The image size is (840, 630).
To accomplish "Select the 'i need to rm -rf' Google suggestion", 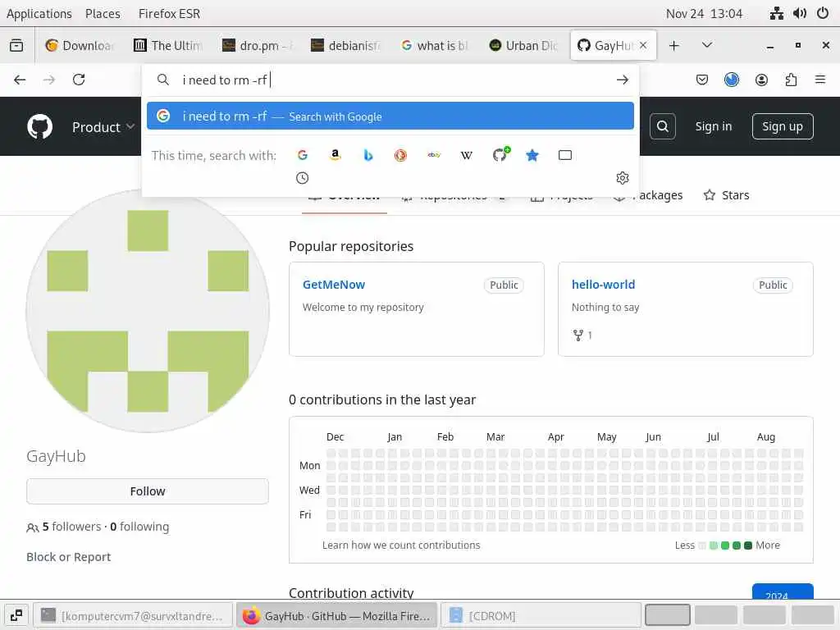I will 390,116.
